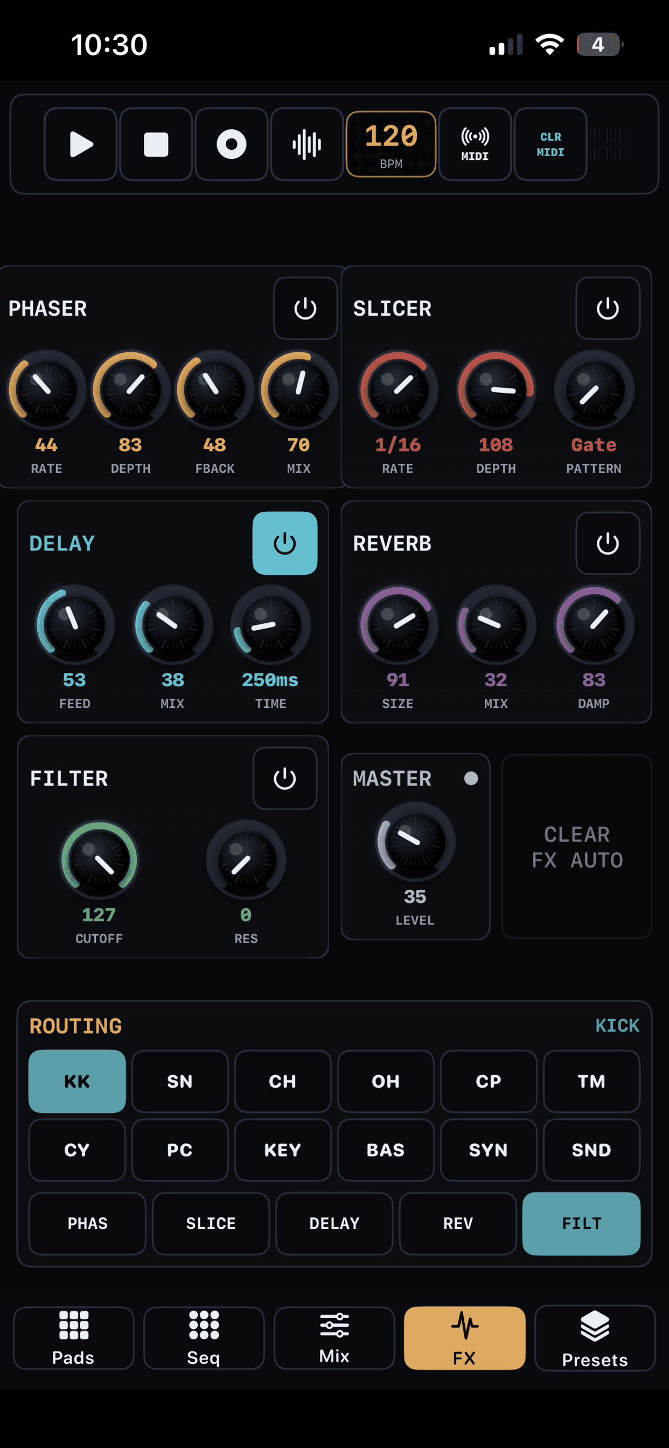Switch to the Pads tab
This screenshot has width=669, height=1448.
coord(74,1338)
